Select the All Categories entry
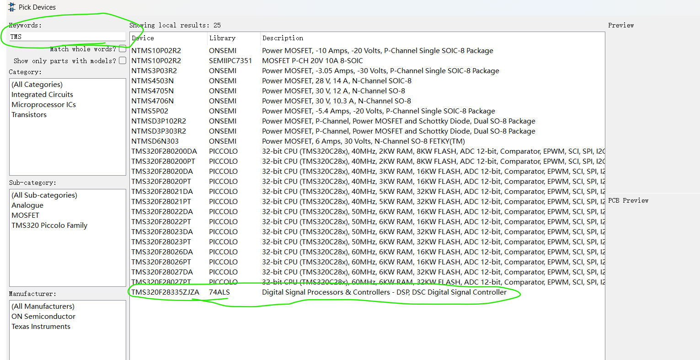Viewport: 700px width, 360px height. pos(37,85)
